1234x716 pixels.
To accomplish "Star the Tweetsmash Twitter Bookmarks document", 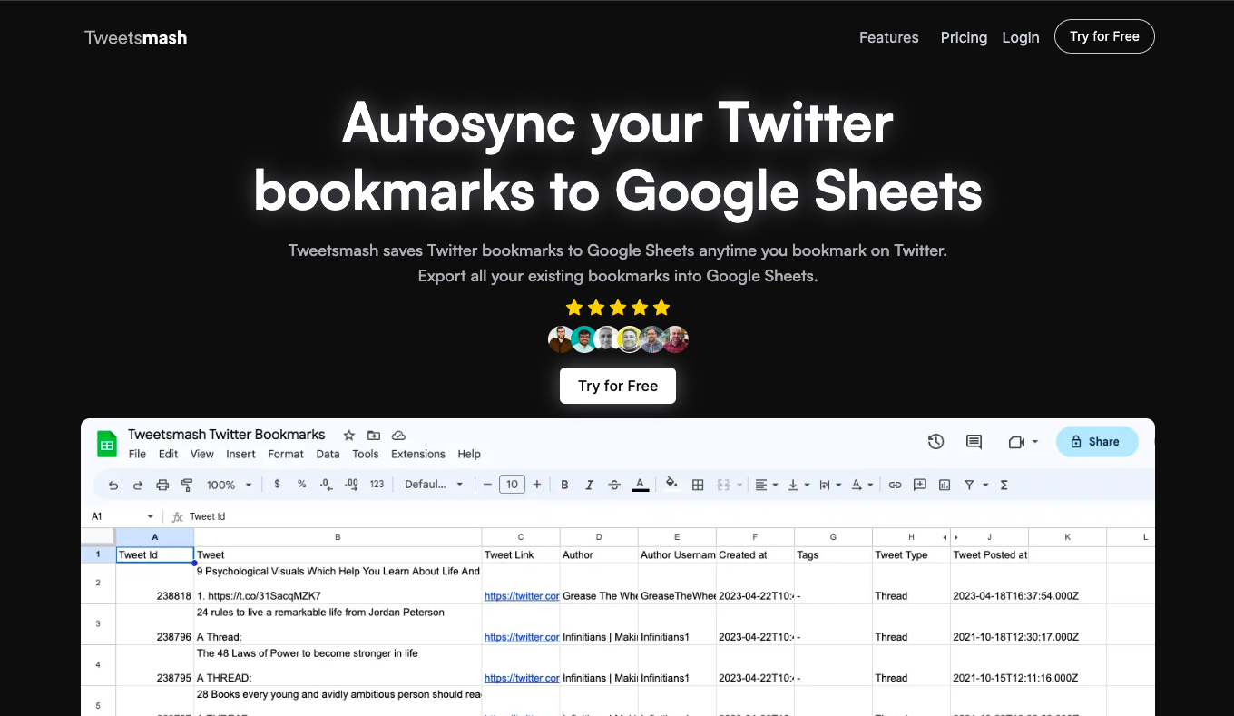I will pos(348,435).
